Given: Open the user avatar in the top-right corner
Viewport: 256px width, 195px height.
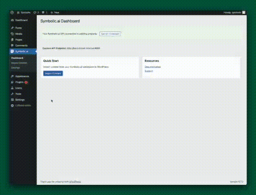Looking at the screenshot, I should 244,12.
